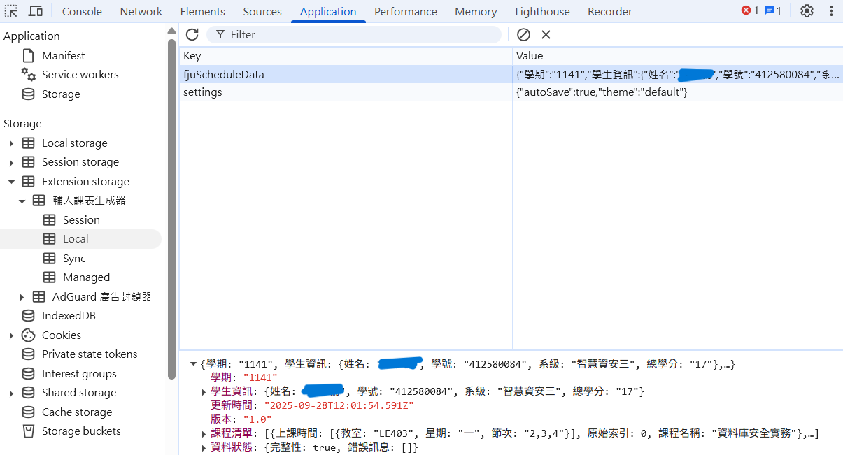Open the DevTools three-dot menu
The width and height of the screenshot is (843, 455).
coord(831,11)
